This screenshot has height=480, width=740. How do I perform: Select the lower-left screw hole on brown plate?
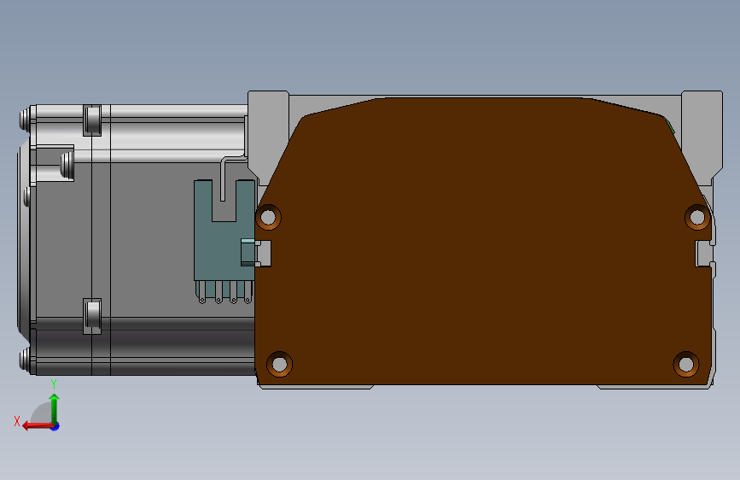[279, 364]
